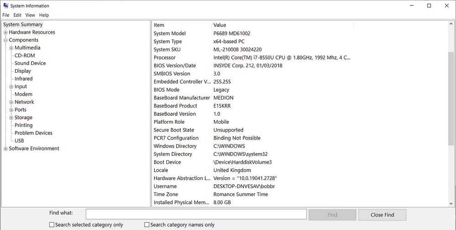The width and height of the screenshot is (456, 230).
Task: Enable Search selected category only checkbox
Action: 52,225
